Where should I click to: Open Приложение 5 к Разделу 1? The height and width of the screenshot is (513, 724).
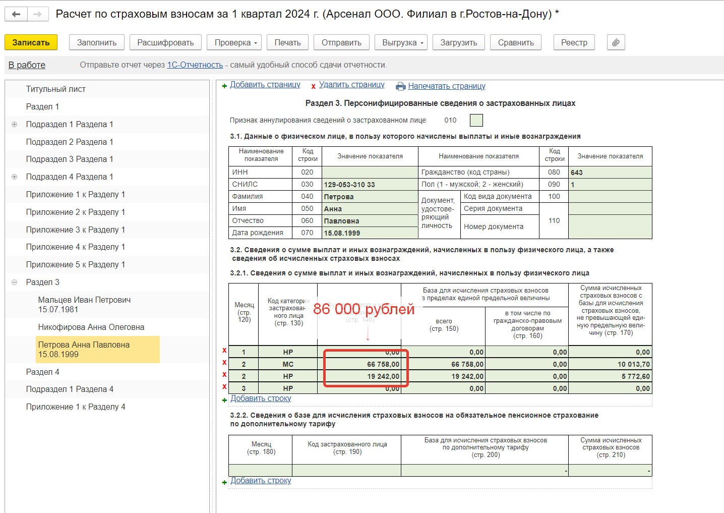click(76, 264)
